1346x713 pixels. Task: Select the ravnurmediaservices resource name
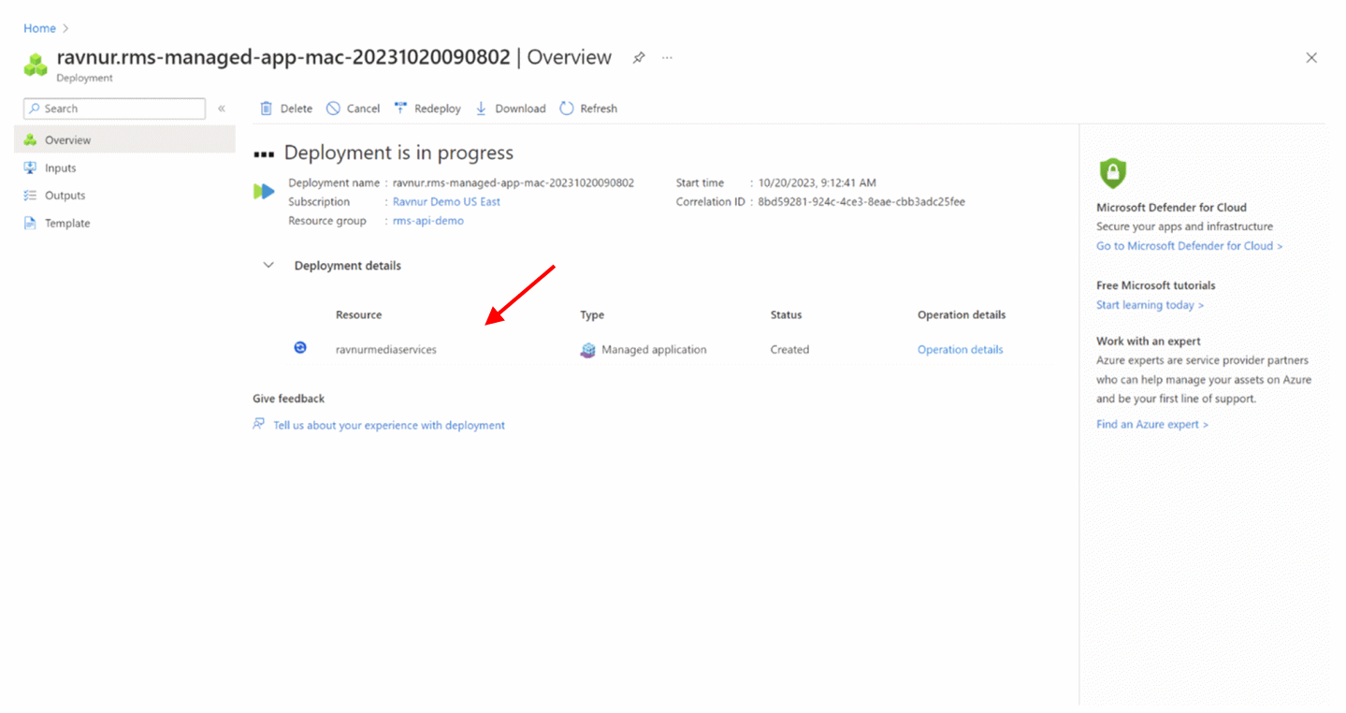[x=385, y=350]
